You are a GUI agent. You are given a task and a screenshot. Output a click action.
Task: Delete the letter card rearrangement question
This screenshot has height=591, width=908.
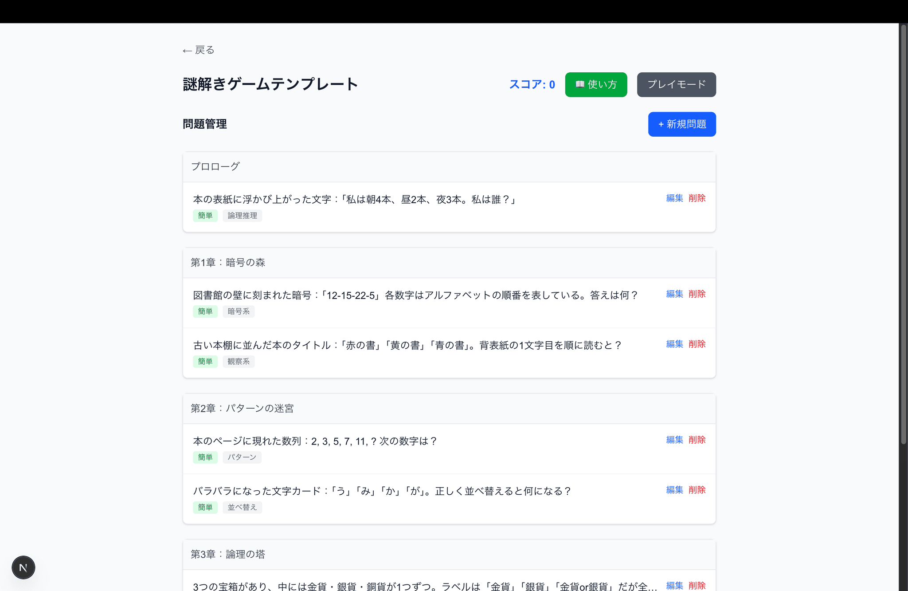coord(697,490)
